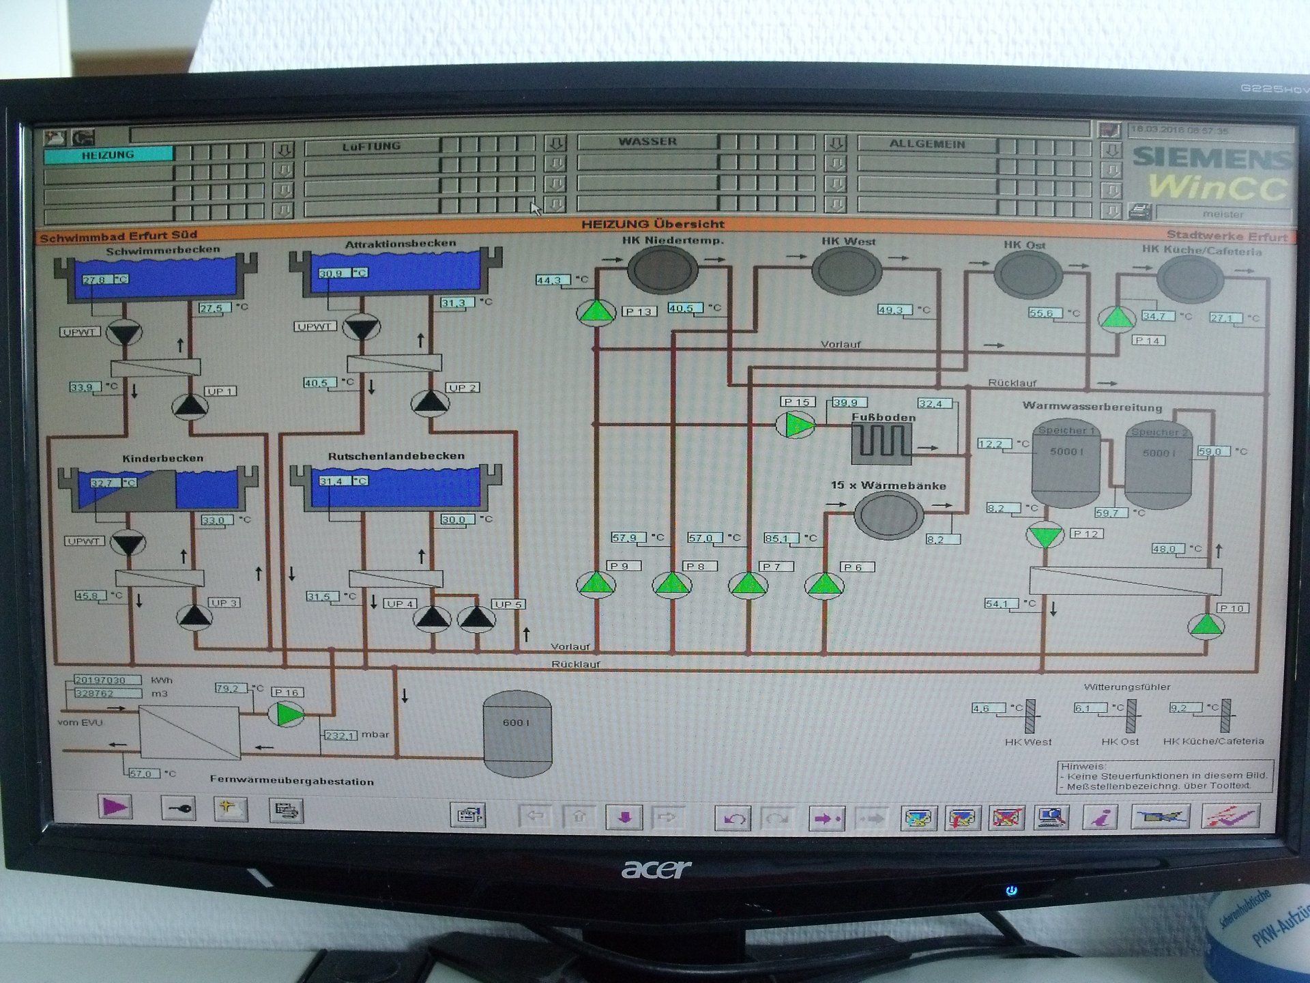Click the HK Niedertemp. radiator symbol
This screenshot has width=1310, height=983.
pos(662,270)
